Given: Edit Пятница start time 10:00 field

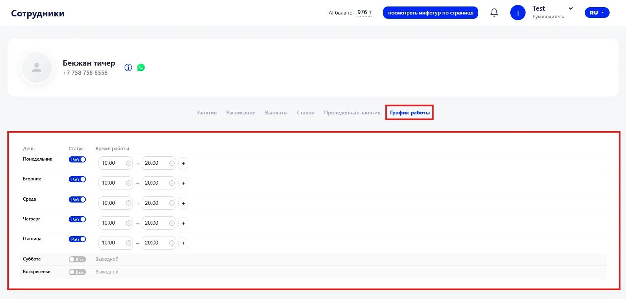Looking at the screenshot, I should click(x=116, y=243).
